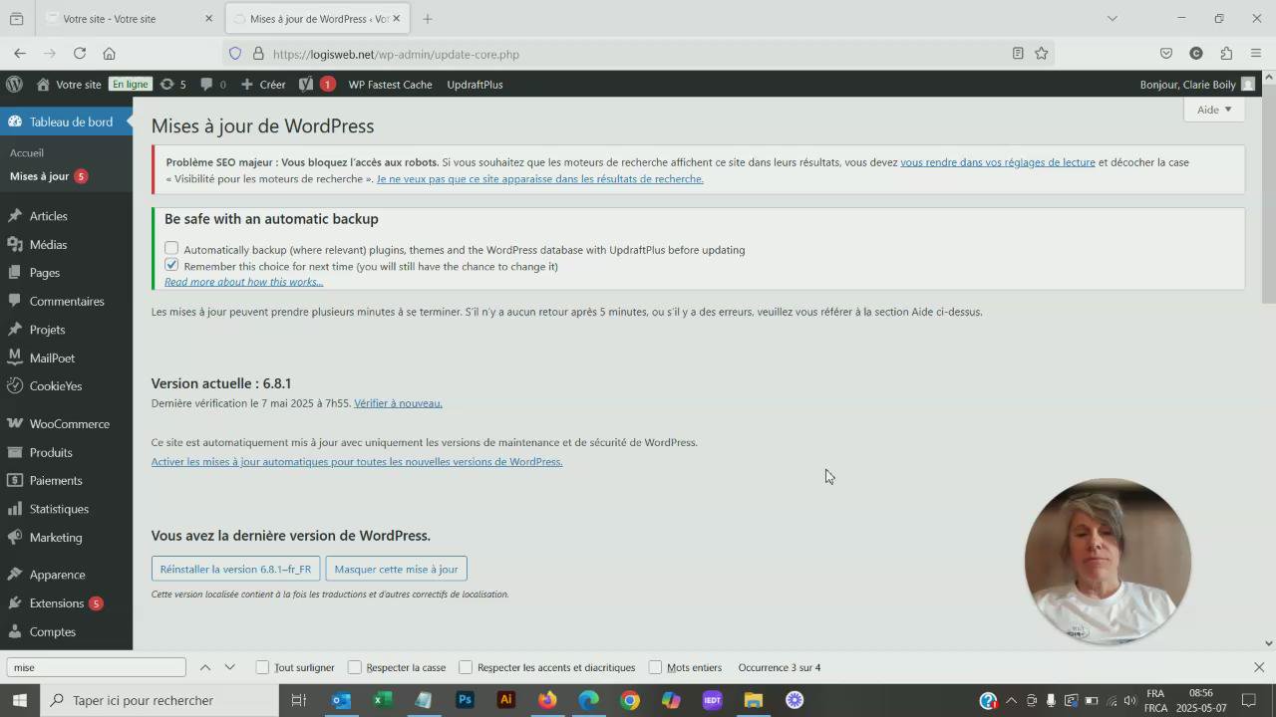1276x717 pixels.
Task: Go back to the previous page
Action: [x=20, y=54]
